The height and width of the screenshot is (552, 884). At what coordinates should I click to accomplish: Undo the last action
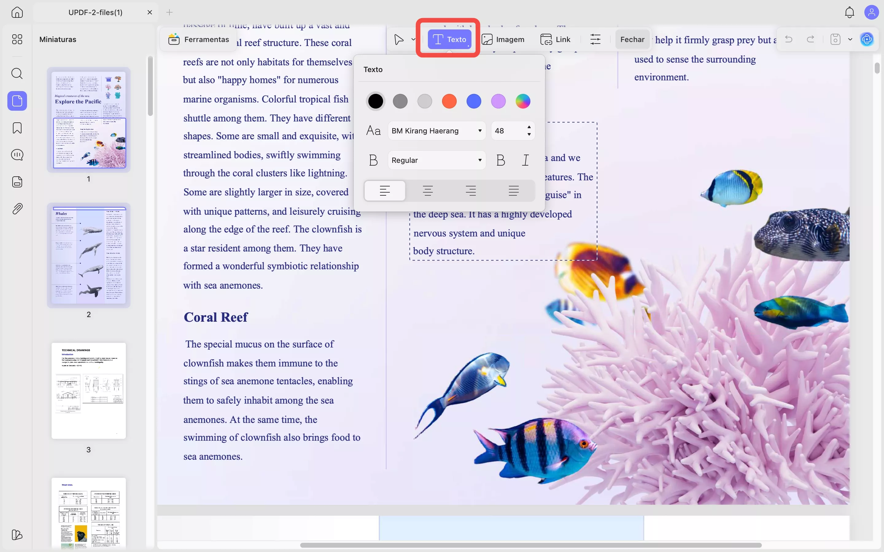click(788, 39)
